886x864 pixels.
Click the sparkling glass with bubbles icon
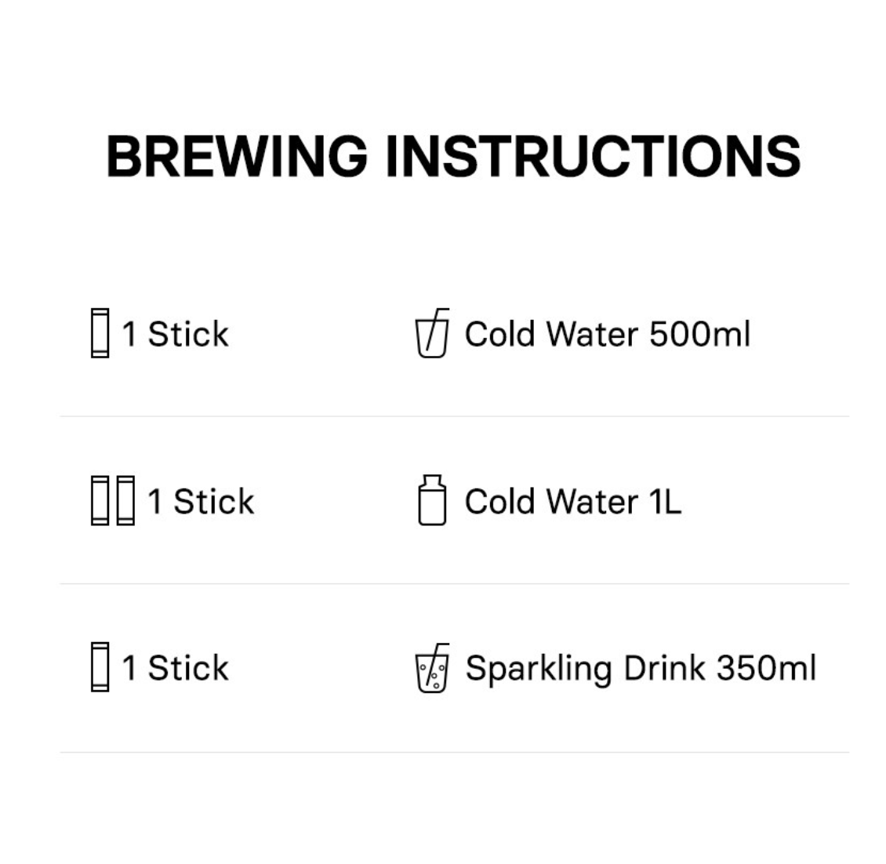pos(431,669)
